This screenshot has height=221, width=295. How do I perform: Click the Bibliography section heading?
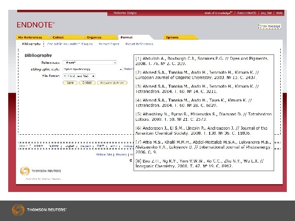38,55
